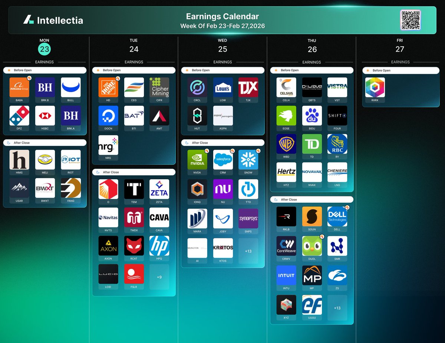Click Tuesday's After Close section header
Viewport: 445px width, 343px height.
[x=134, y=172]
